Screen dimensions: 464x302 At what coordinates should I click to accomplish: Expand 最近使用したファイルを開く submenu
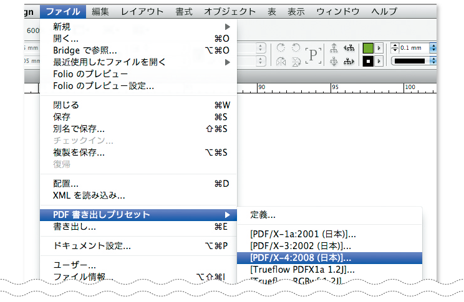(x=138, y=62)
